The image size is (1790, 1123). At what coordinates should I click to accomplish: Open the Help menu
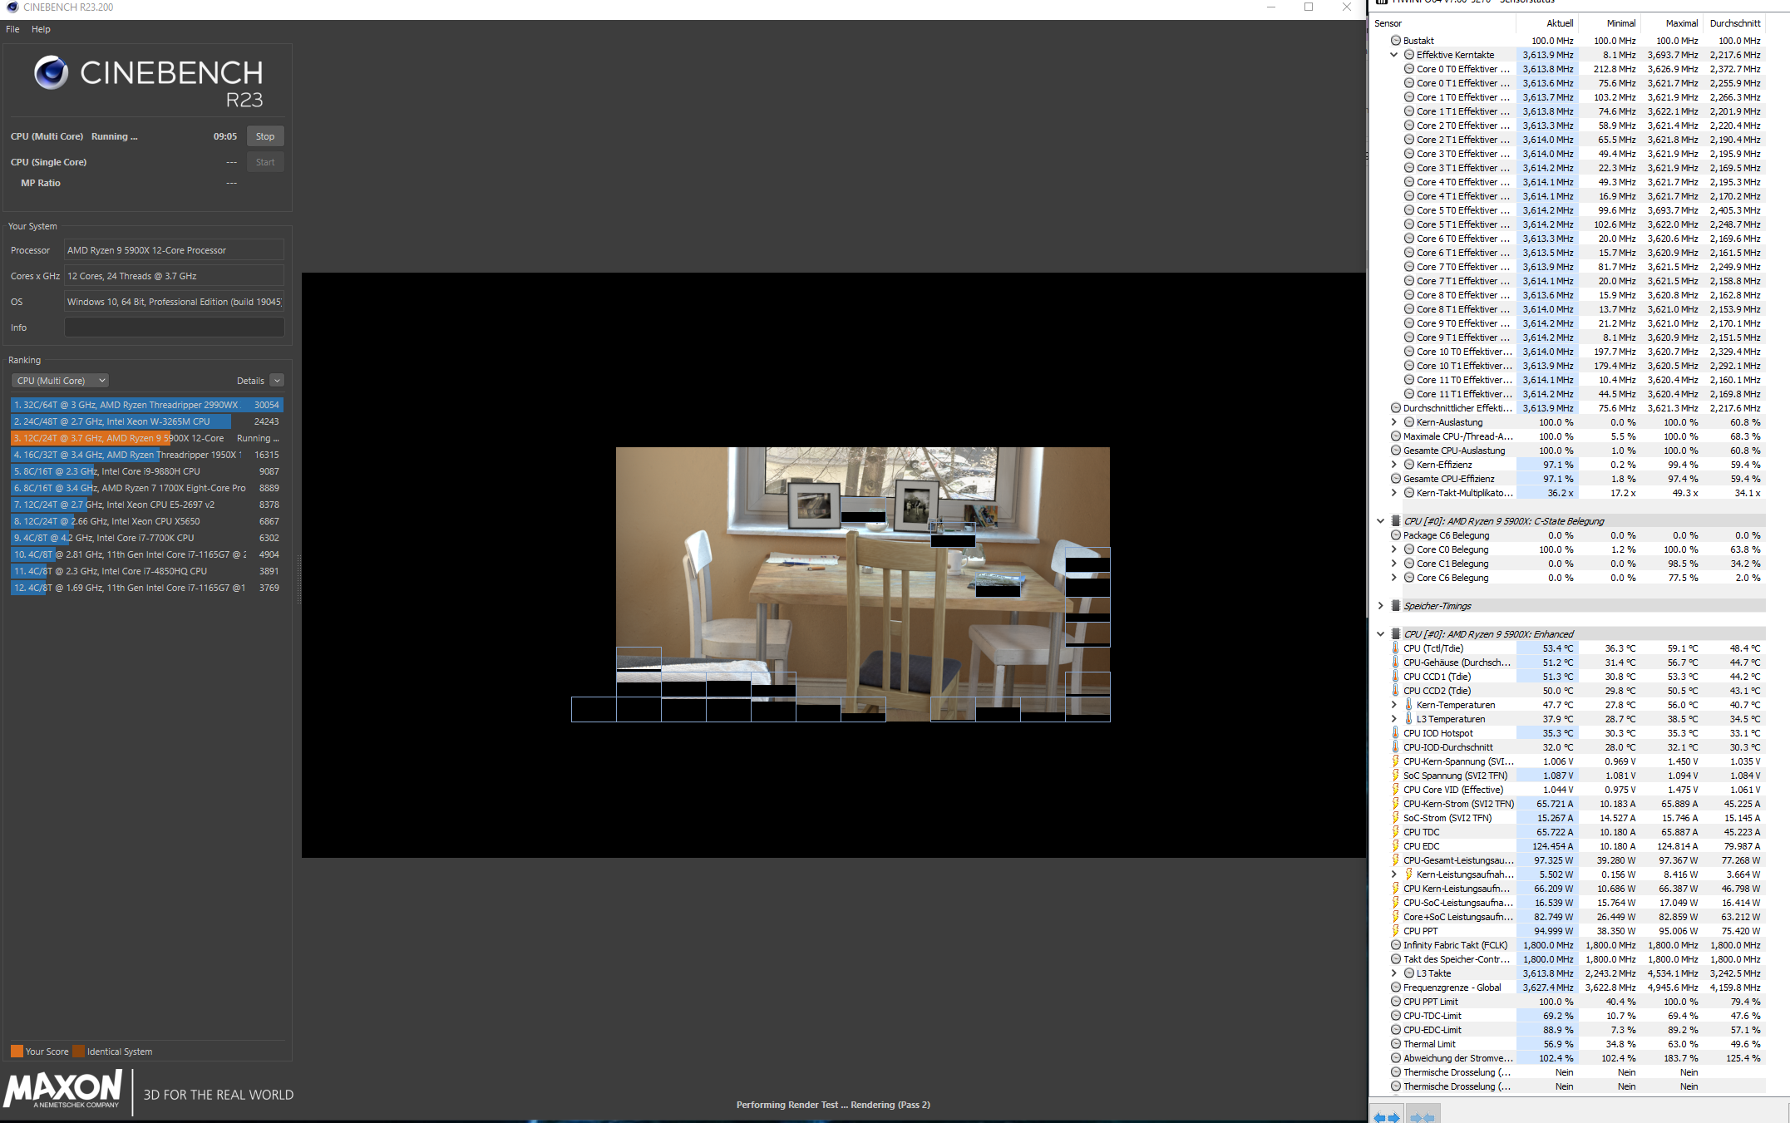(41, 29)
